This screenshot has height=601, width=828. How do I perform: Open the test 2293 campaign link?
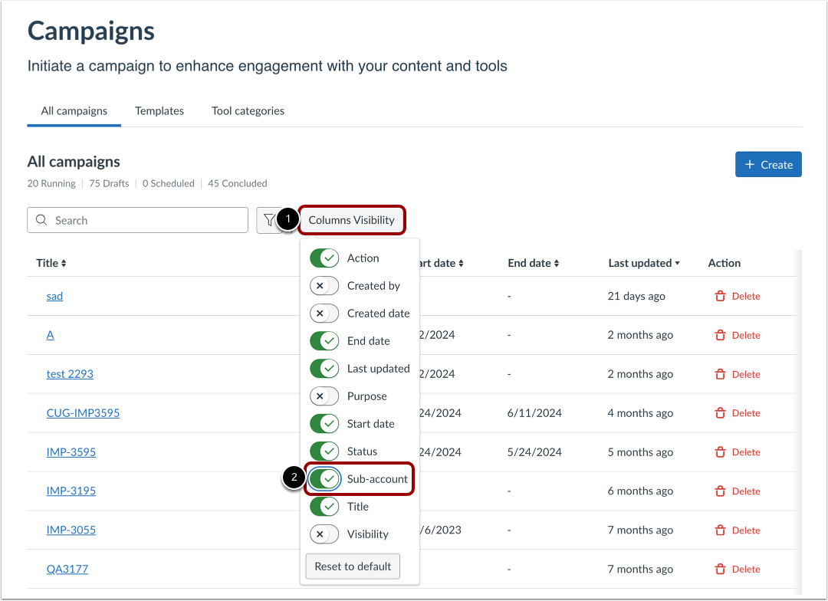pyautogui.click(x=70, y=373)
